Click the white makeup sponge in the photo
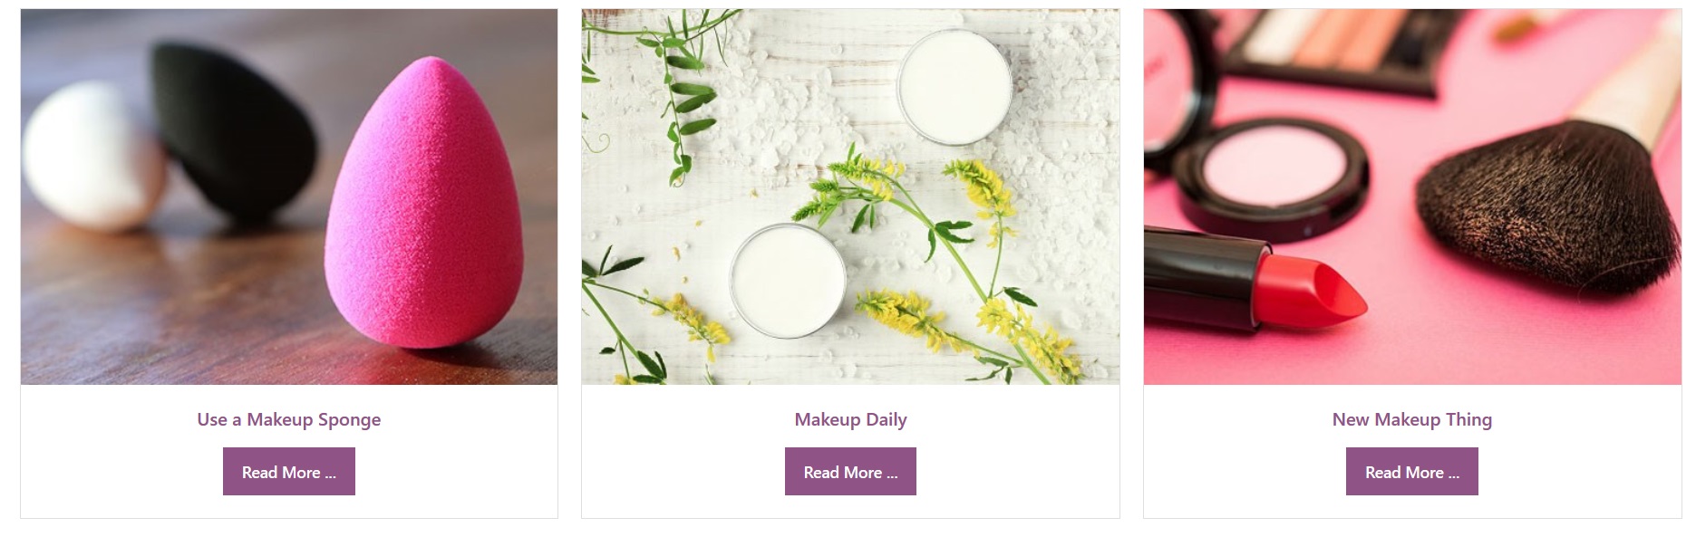1696x537 pixels. click(x=91, y=154)
